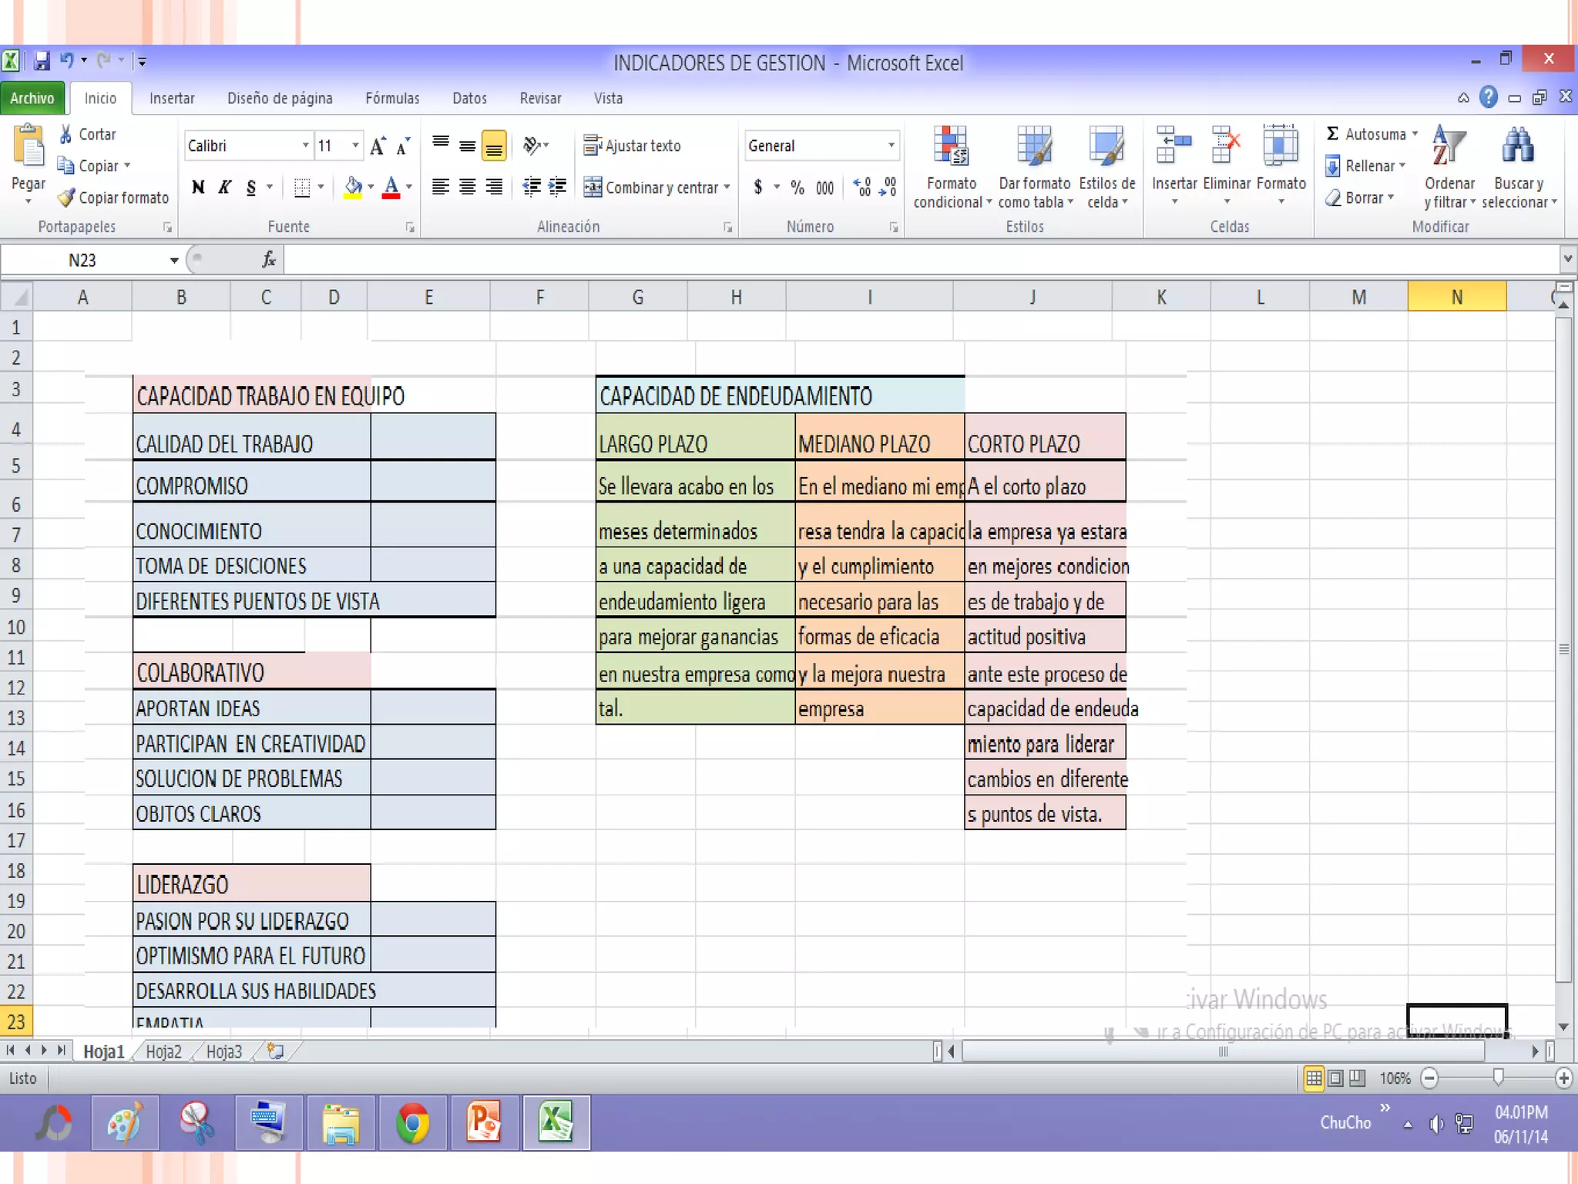This screenshot has height=1184, width=1578.
Task: Click the Sort and Filter icon
Action: tap(1449, 147)
